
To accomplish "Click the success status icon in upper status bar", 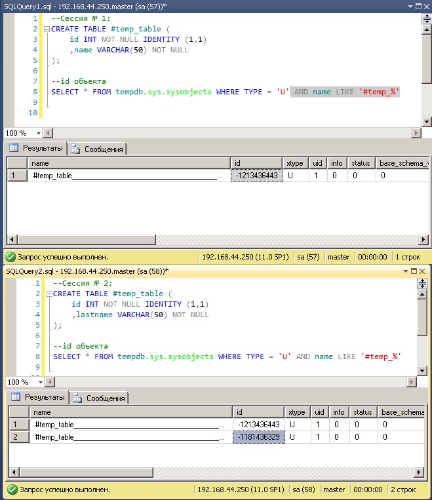I will 10,257.
